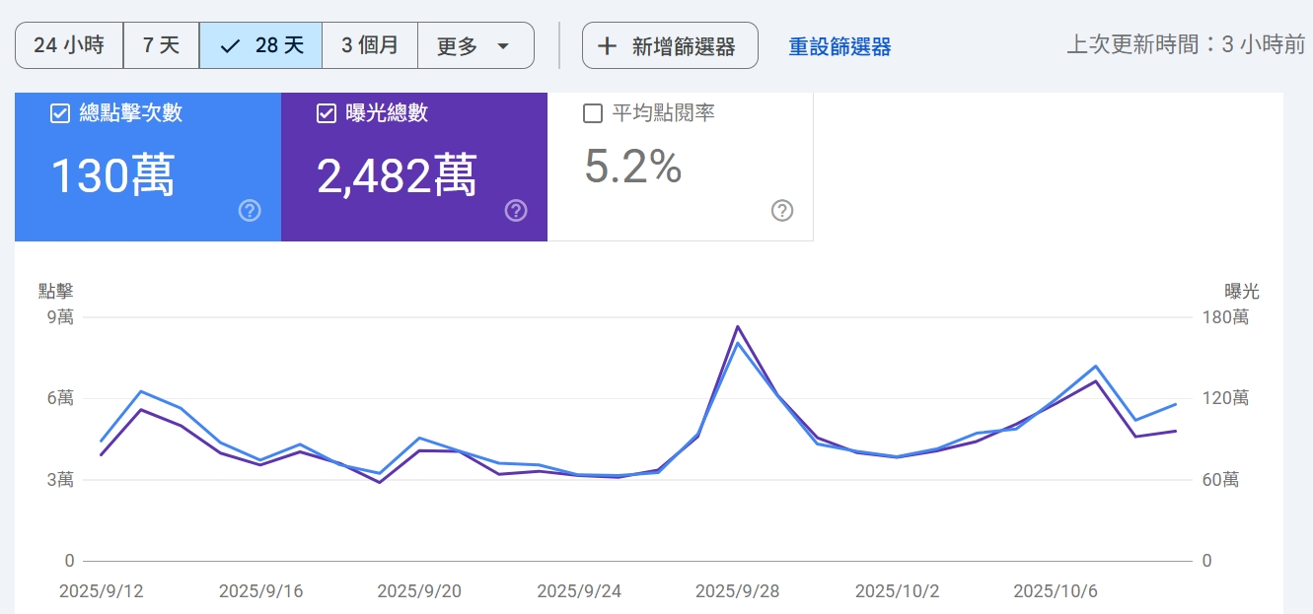Choose the 3 個月 date range
Image resolution: width=1313 pixels, height=614 pixels.
pos(370,46)
